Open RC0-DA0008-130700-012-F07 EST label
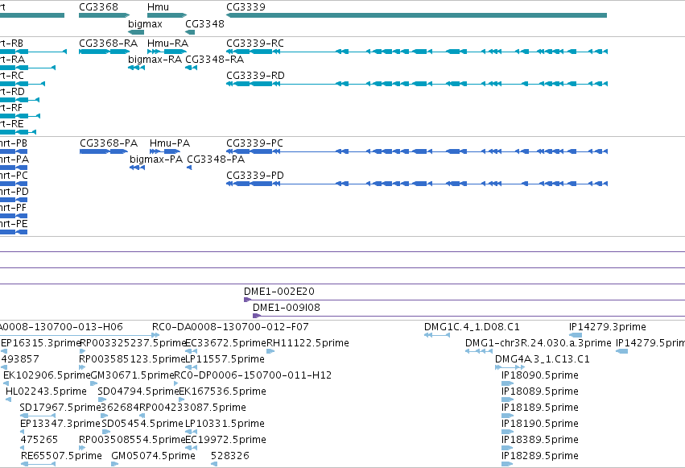The image size is (685, 468). click(x=230, y=327)
